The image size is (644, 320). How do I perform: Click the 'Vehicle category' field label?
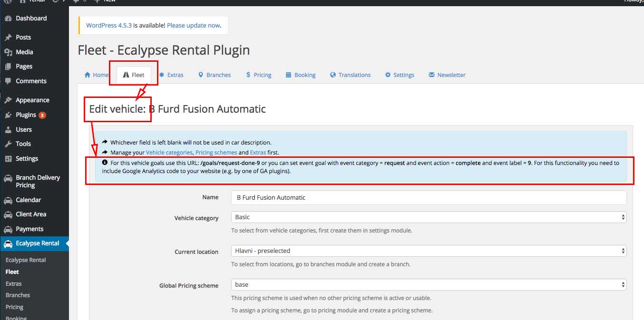(x=196, y=218)
